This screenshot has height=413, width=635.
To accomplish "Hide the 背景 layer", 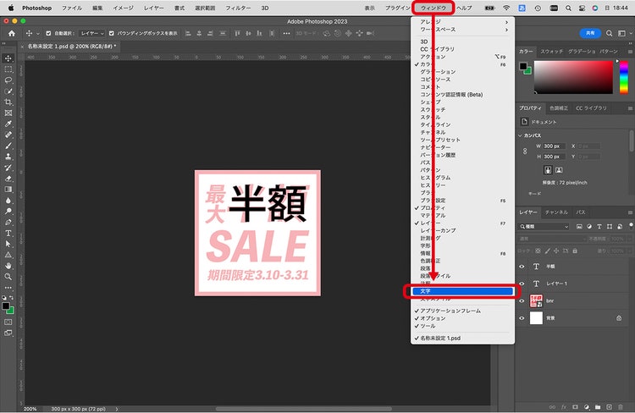I will 522,318.
